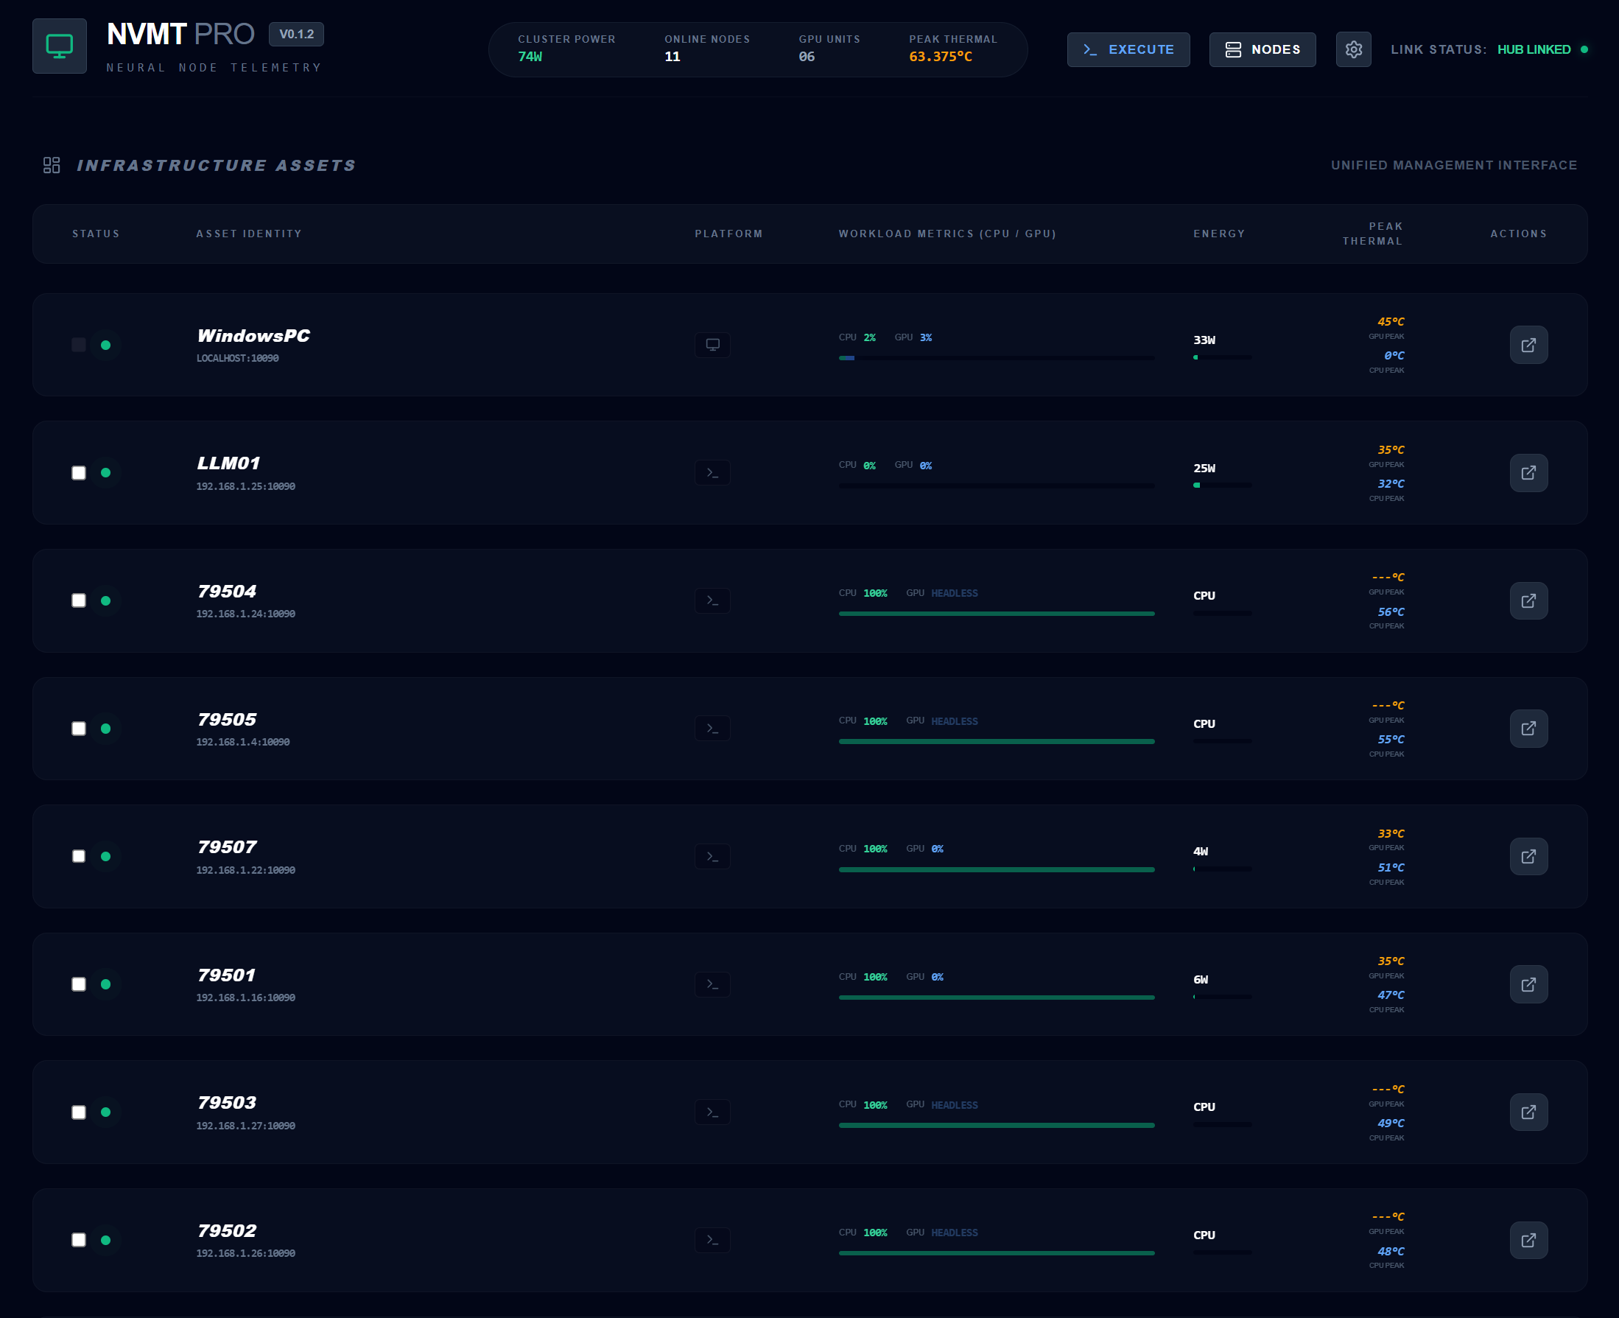This screenshot has width=1619, height=1318.
Task: Click the EXECUTE button
Action: pyautogui.click(x=1128, y=49)
